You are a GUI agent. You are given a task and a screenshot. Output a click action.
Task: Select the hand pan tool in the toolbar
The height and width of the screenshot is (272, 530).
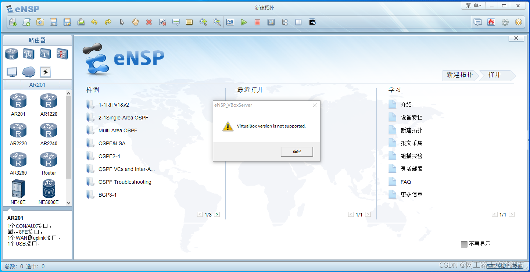coord(135,22)
